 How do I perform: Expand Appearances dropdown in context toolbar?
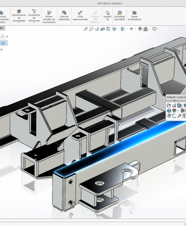(178, 111)
